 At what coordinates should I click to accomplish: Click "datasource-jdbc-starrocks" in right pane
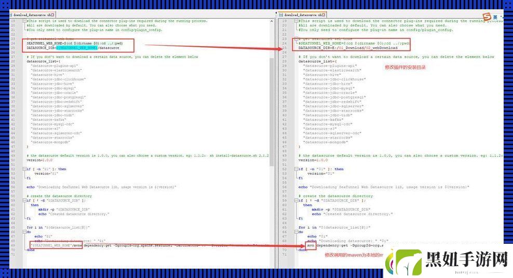point(333,111)
